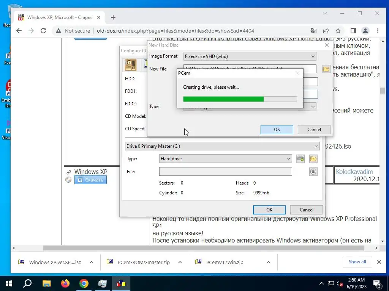Screen dimensions: 389x291
Task: Click OK in New Hard Disc dialog
Action: pos(277,130)
